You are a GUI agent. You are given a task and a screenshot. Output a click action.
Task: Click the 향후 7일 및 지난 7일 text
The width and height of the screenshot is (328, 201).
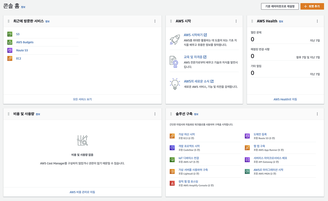pos(308,57)
